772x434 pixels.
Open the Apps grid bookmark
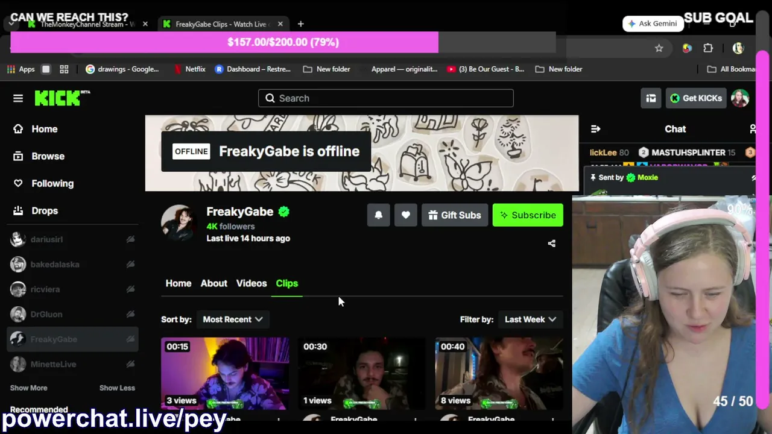pyautogui.click(x=21, y=69)
